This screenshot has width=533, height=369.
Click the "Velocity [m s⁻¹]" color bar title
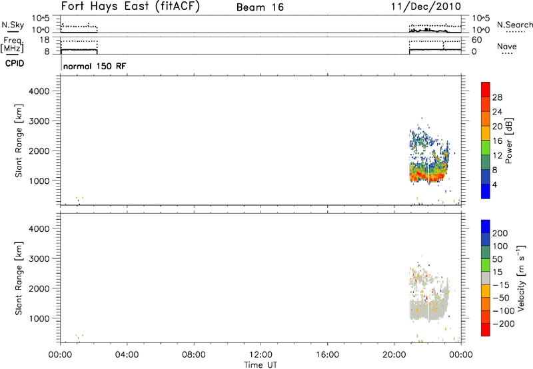coord(521,278)
